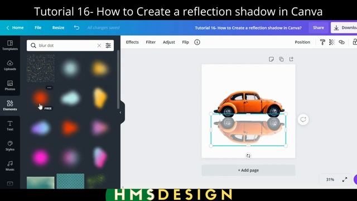Select the faded purple blur dot
Image resolution: width=357 pixels, height=201 pixels.
click(70, 157)
